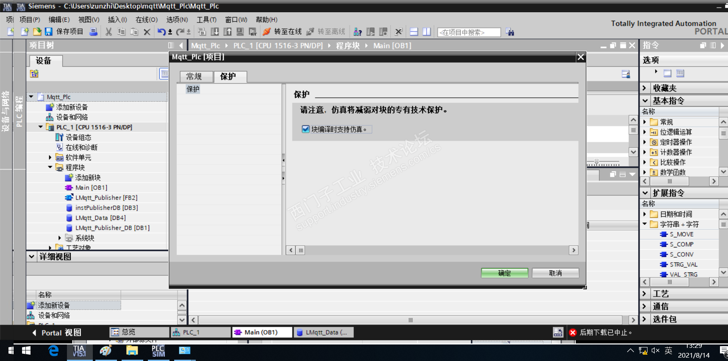Viewport: 728px width, 361px height.
Task: Expand the 日期和时间 folder
Action: click(x=645, y=214)
